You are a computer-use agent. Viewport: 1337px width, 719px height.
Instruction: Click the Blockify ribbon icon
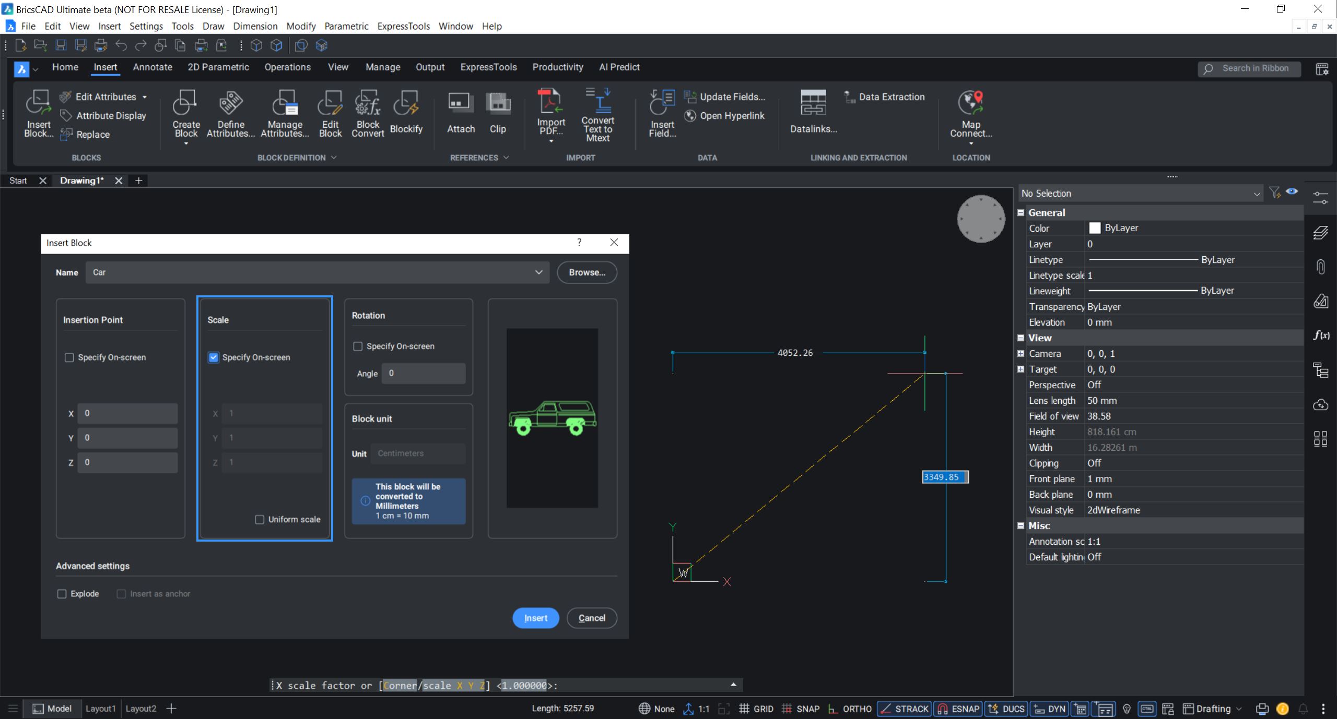[x=406, y=104]
